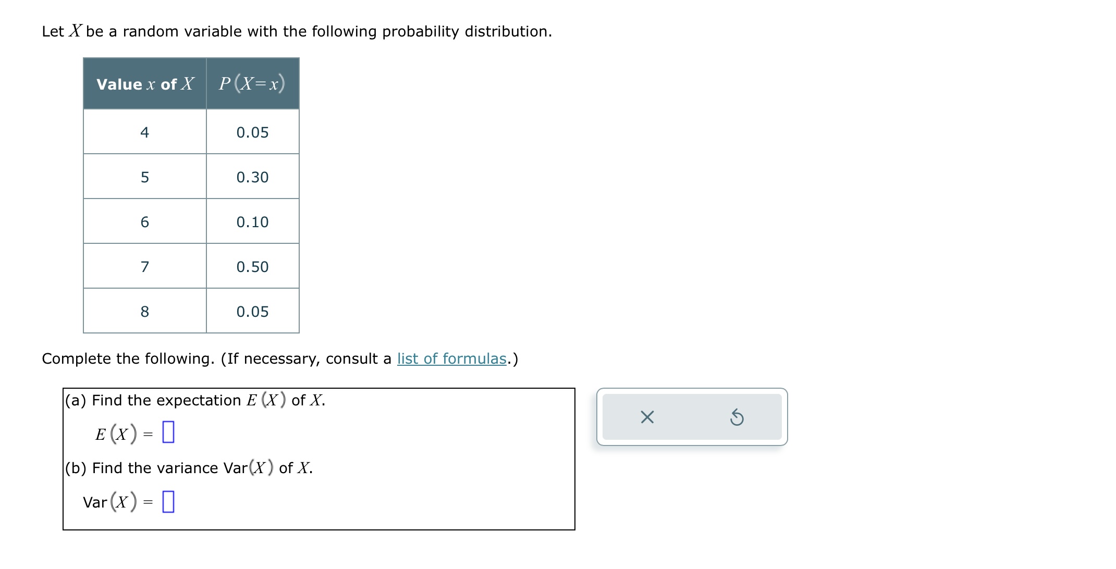Select the table header Value x of X
The width and height of the screenshot is (1116, 569).
pos(144,83)
